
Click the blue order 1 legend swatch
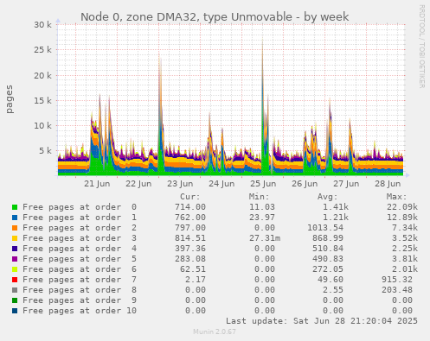pos(15,218)
